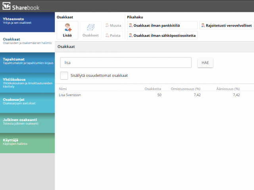Select Osakkaat ilman sähköpostiosoitetta quick search
Image resolution: width=254 pixels, height=190 pixels.
click(162, 35)
